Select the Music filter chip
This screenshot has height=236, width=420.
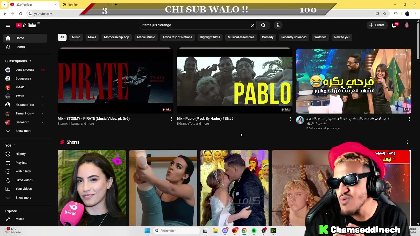pyautogui.click(x=76, y=37)
